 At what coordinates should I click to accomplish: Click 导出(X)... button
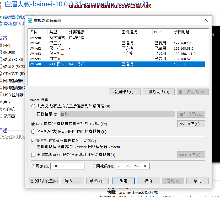click(x=97, y=181)
